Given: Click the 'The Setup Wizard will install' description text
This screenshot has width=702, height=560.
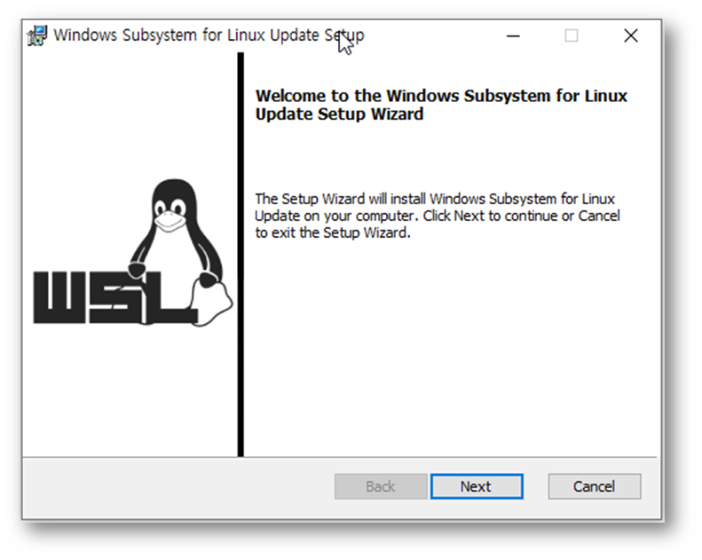Looking at the screenshot, I should pos(437,216).
